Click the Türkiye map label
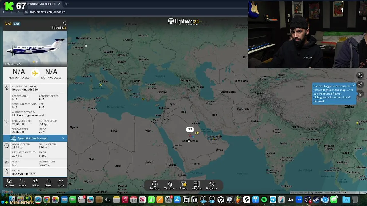This screenshot has width=367, height=206. pos(163,92)
